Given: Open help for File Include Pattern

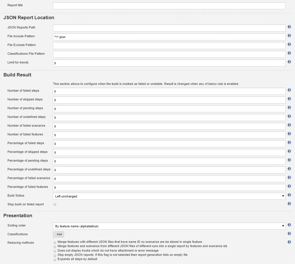Looking at the screenshot, I should click(x=289, y=36).
